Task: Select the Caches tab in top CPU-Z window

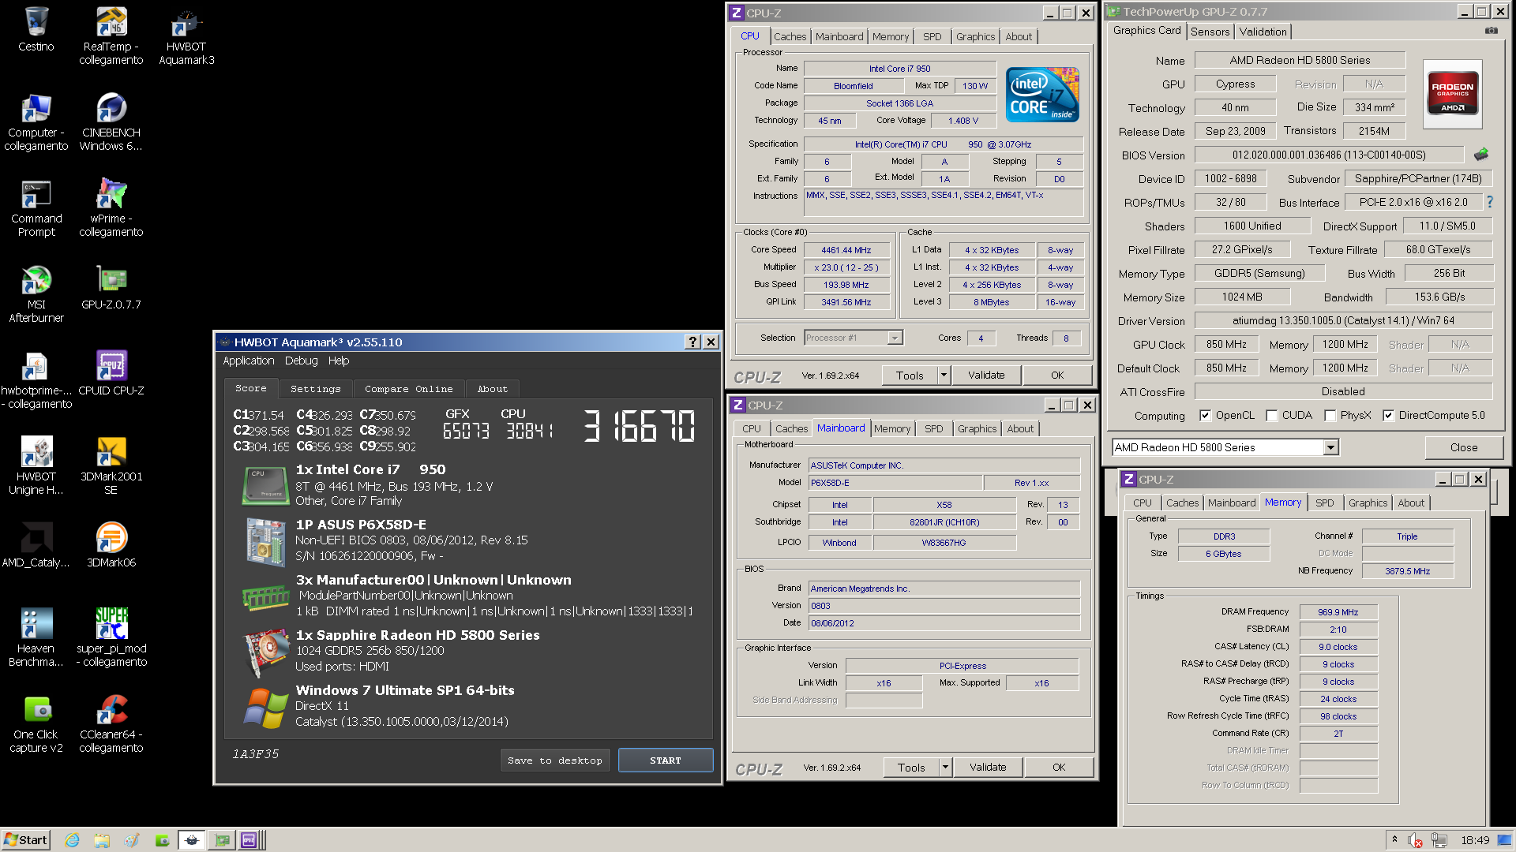Action: tap(790, 36)
